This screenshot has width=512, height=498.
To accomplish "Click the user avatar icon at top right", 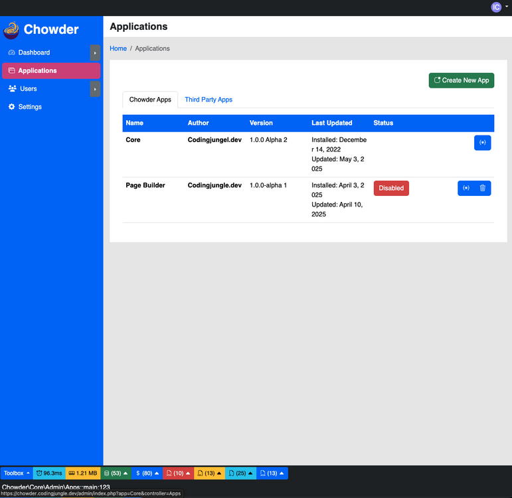I will pos(496,7).
